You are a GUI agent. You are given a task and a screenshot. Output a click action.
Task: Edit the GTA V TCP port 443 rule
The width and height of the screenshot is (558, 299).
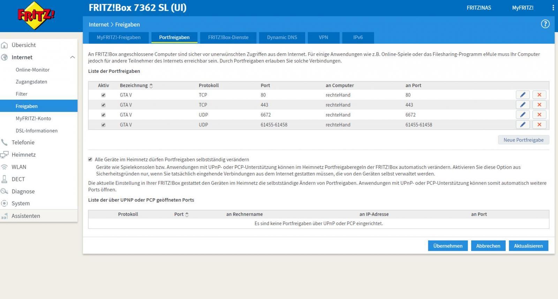[523, 105]
